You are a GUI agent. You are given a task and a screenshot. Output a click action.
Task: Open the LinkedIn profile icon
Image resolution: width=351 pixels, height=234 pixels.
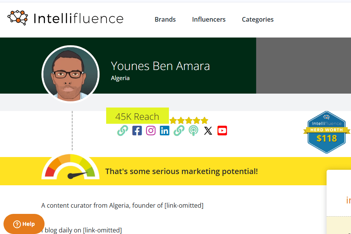coord(165,131)
